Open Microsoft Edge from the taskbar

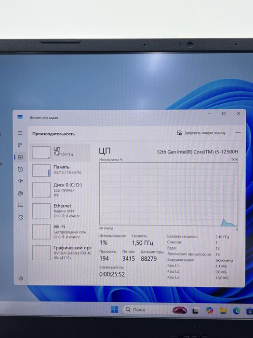coord(237,310)
